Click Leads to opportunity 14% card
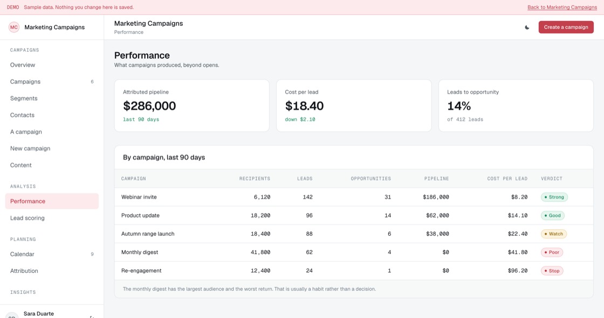Screen dimensions: 604x318 [x=516, y=106]
